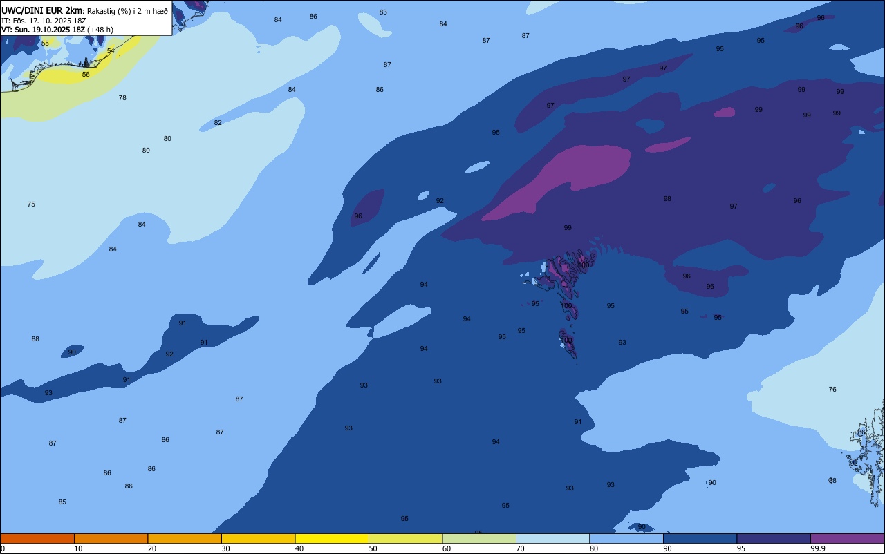The height and width of the screenshot is (554, 885).
Task: Click the humidity value '83' on the map
Action: coord(383,12)
